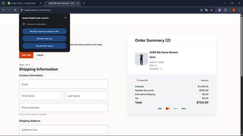Click the KORE Bib Pants Women product title
This screenshot has width=243, height=136.
pos(164,53)
